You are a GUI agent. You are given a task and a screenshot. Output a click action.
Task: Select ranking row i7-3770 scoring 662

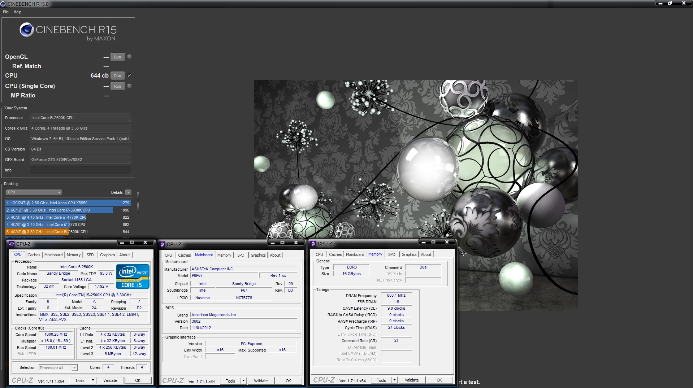point(68,224)
